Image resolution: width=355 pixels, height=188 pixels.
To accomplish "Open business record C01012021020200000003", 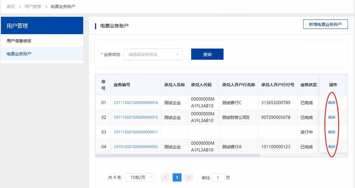I will pyautogui.click(x=136, y=147).
